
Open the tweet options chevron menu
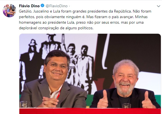click(158, 6)
